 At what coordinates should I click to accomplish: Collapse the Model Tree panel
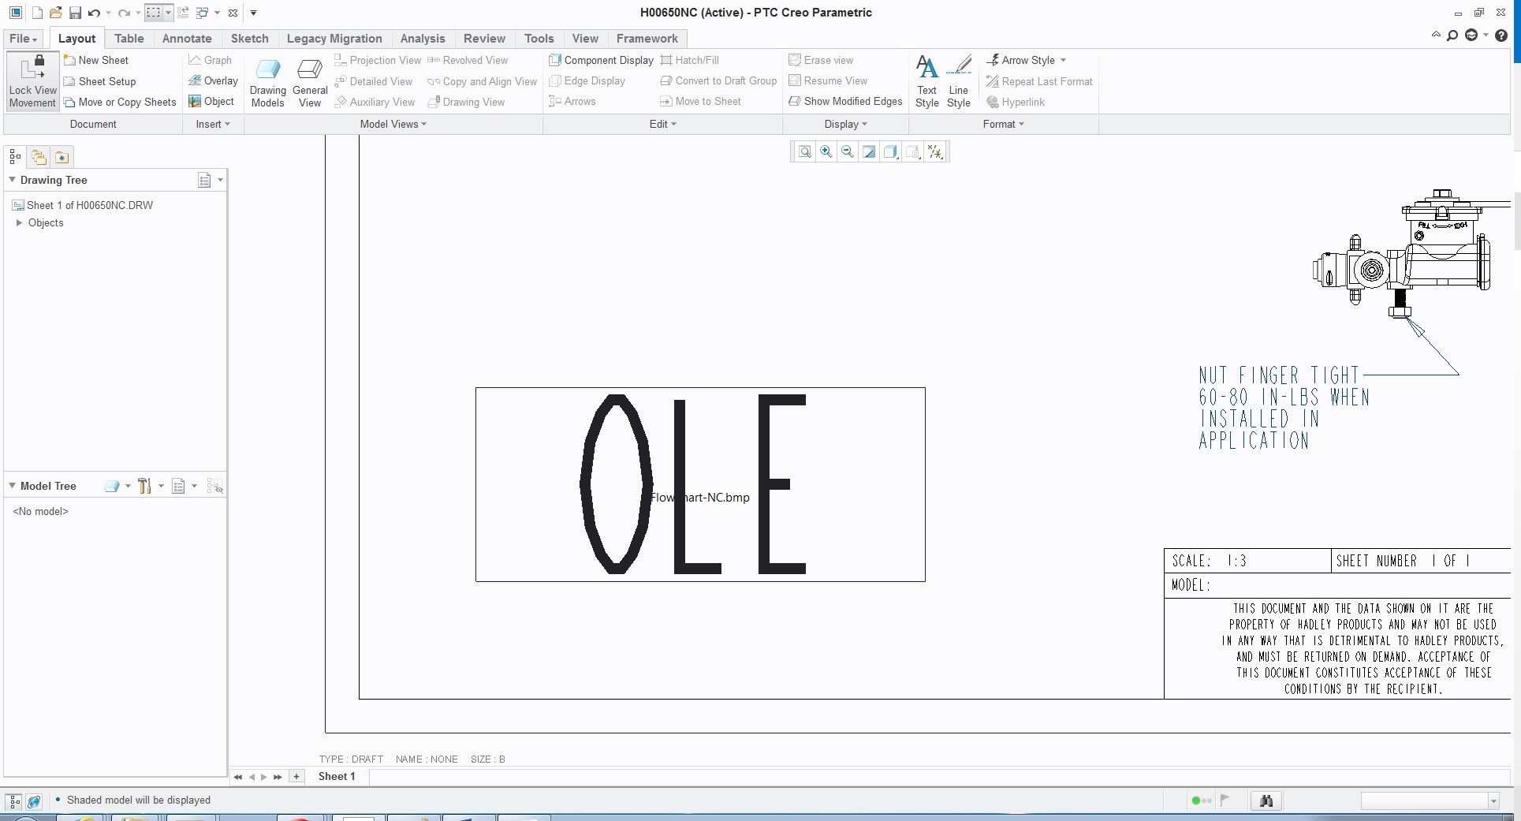[12, 486]
